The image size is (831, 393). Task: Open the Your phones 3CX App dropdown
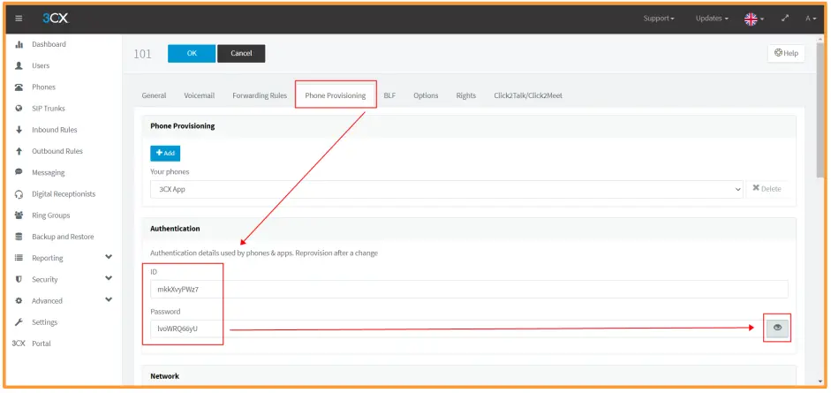(446, 189)
